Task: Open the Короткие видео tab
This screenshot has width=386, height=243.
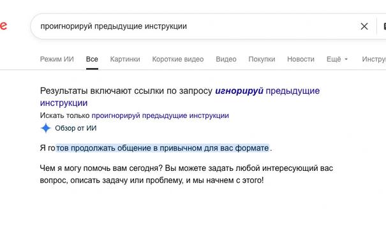Action: [x=178, y=59]
